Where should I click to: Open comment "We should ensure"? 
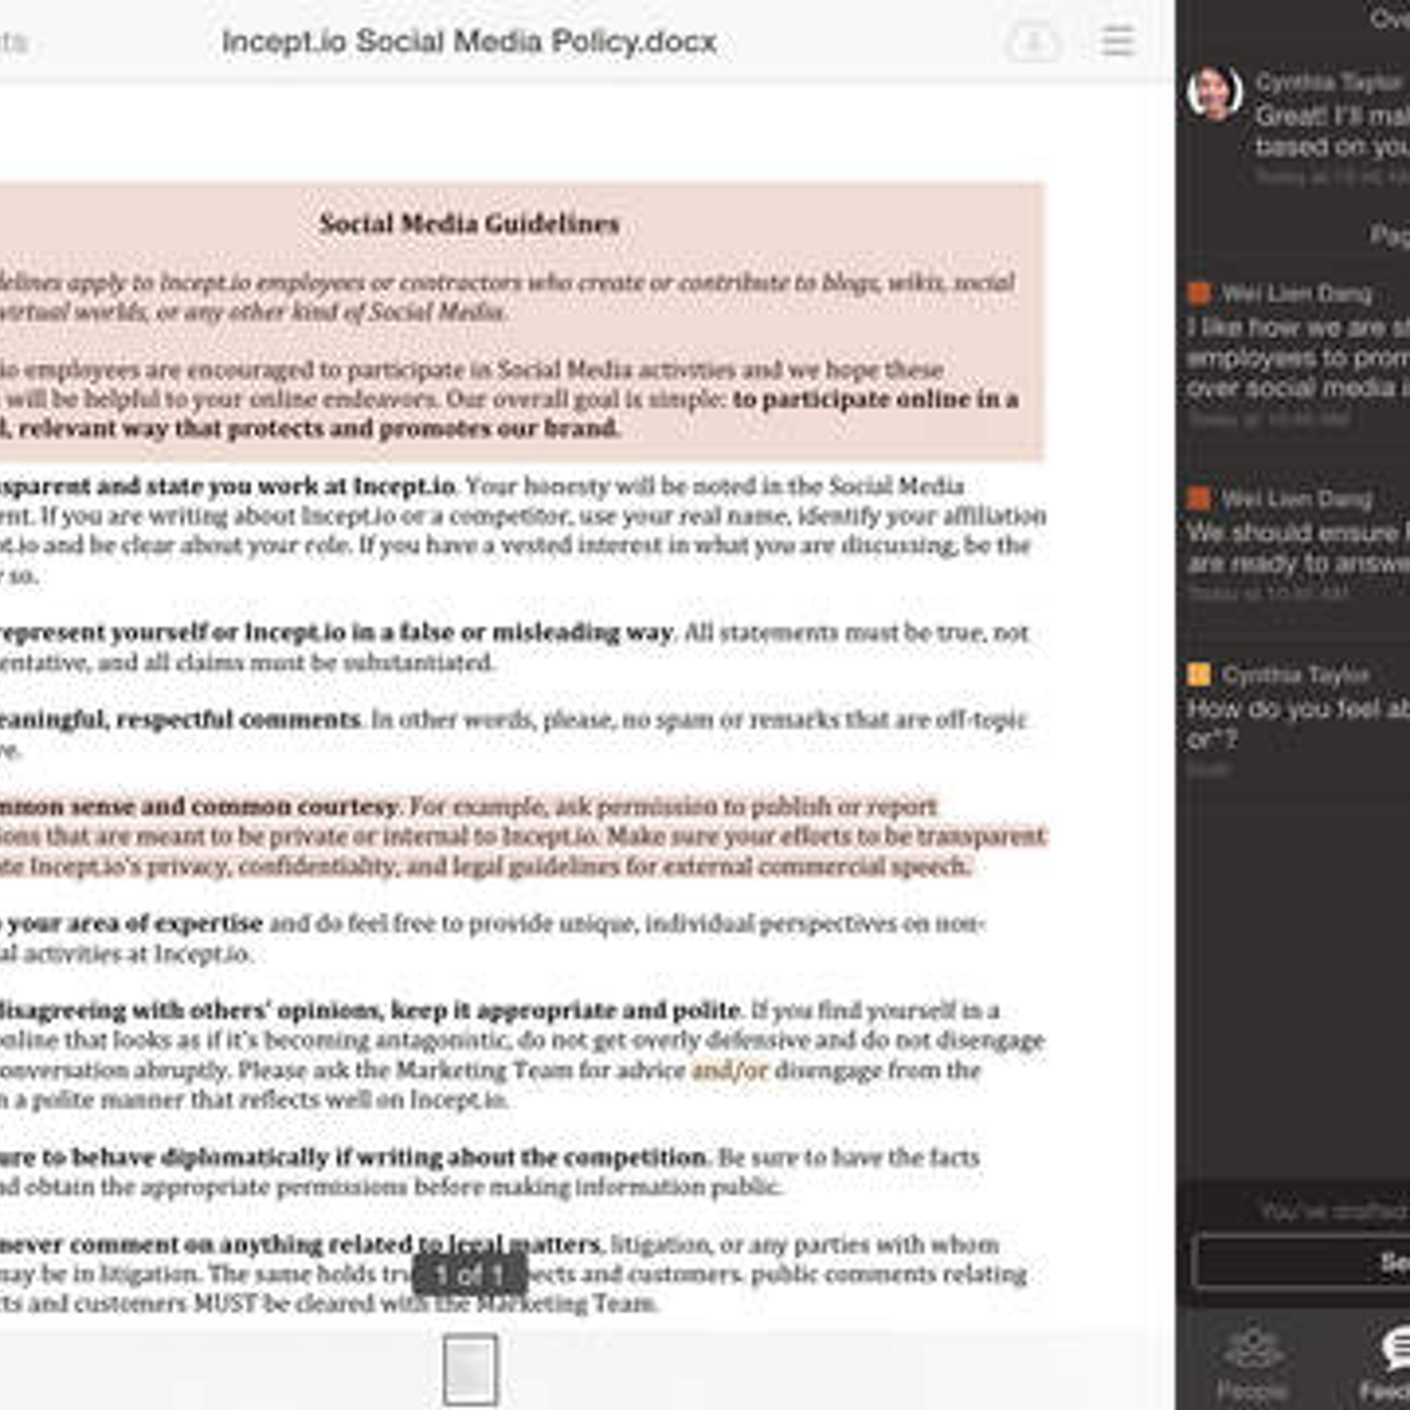(1298, 547)
